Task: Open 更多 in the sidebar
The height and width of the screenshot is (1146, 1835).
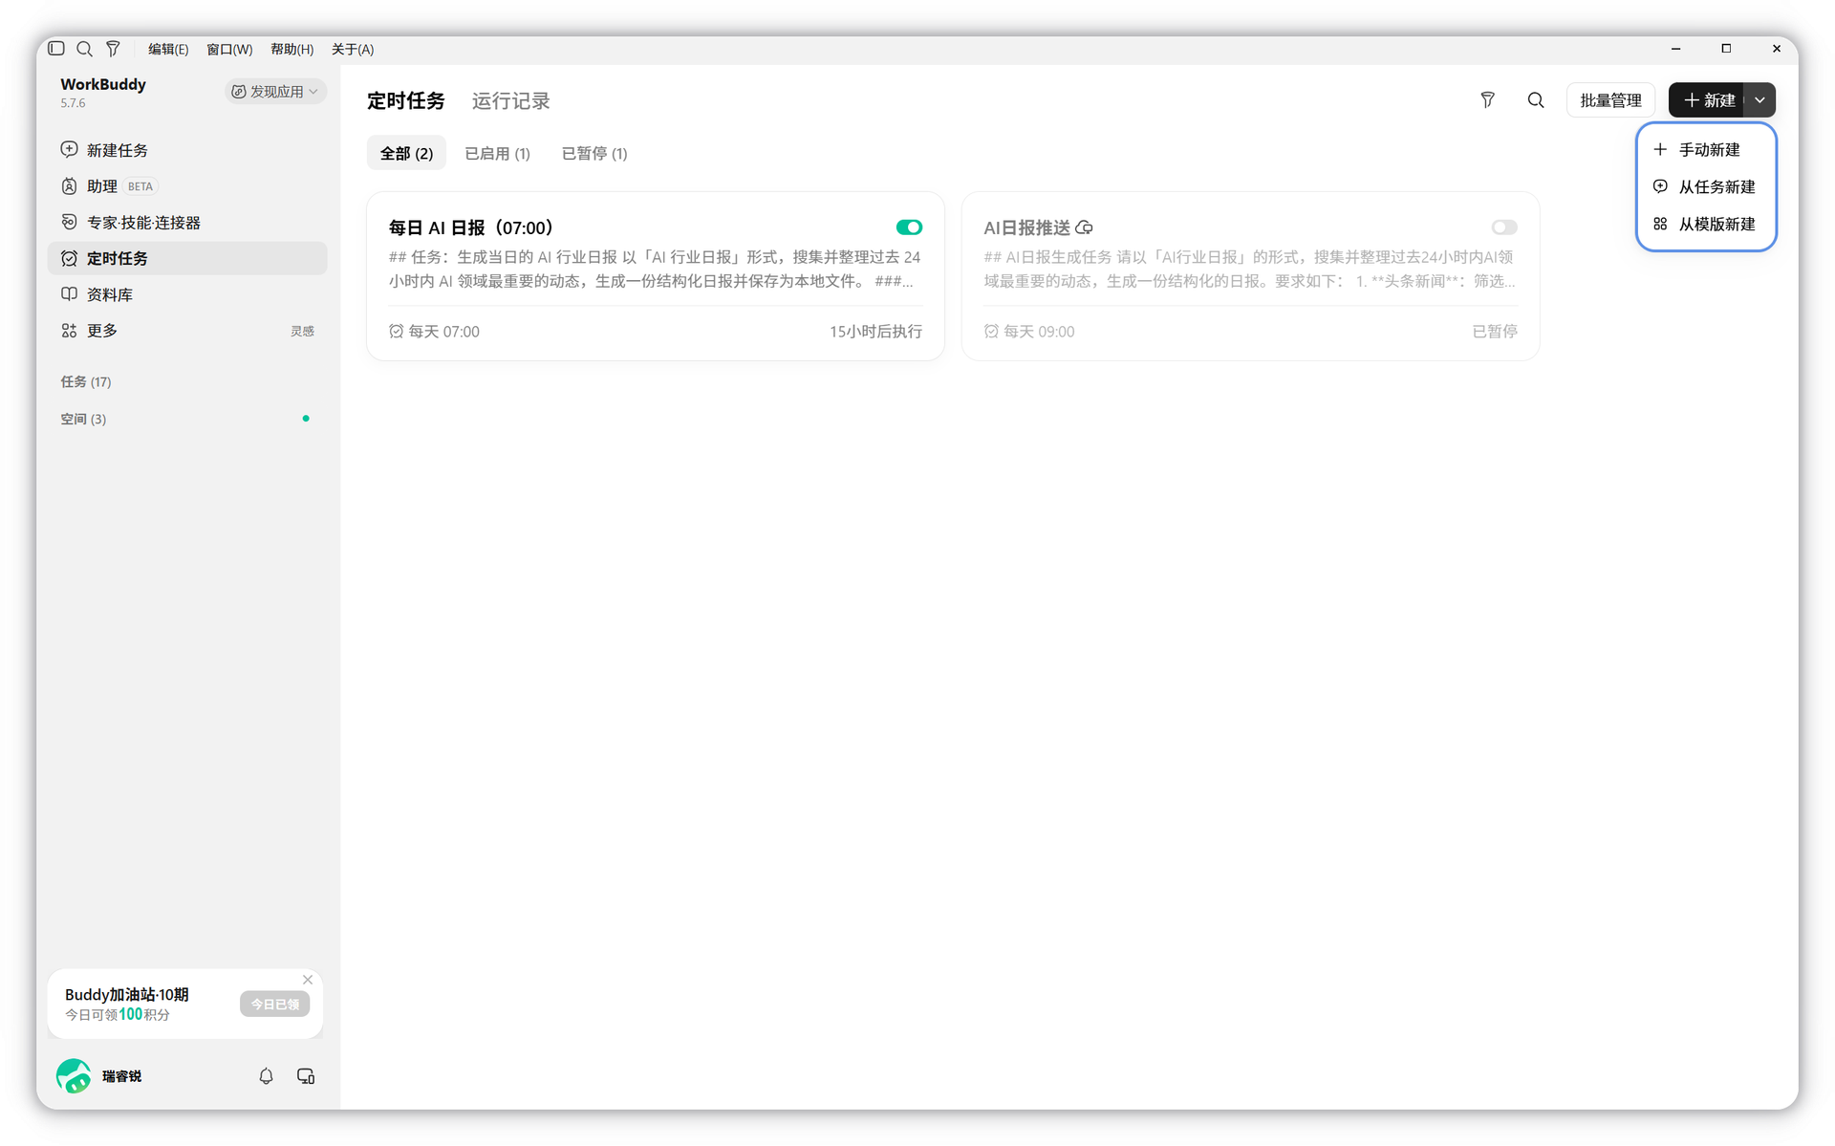Action: point(187,331)
